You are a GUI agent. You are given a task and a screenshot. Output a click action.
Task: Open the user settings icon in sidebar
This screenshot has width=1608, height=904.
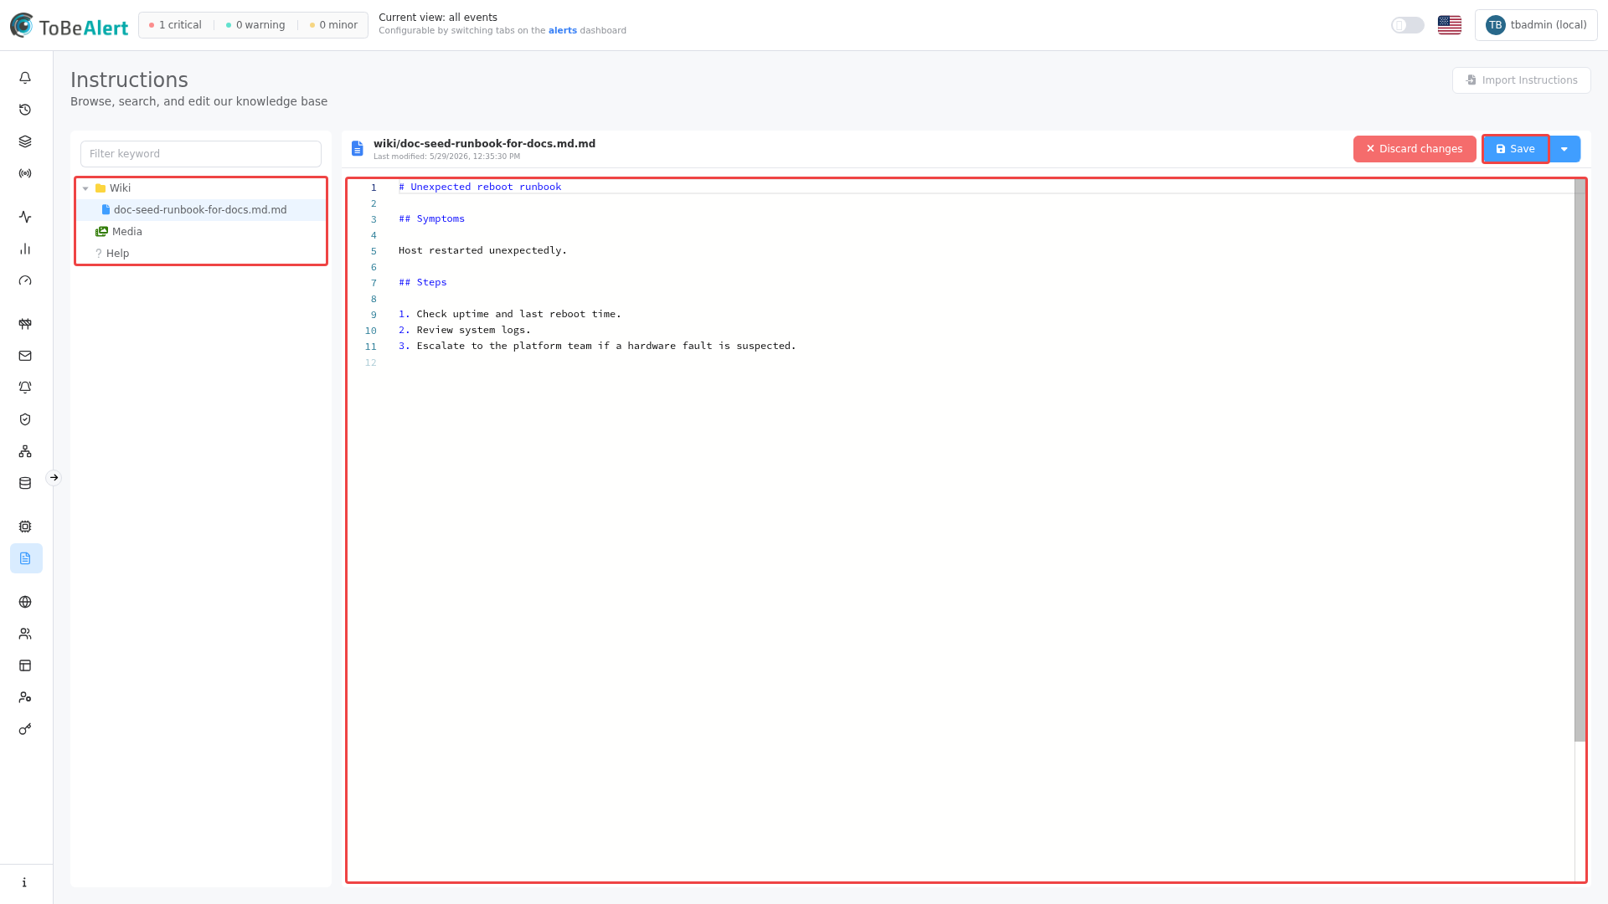(x=25, y=697)
